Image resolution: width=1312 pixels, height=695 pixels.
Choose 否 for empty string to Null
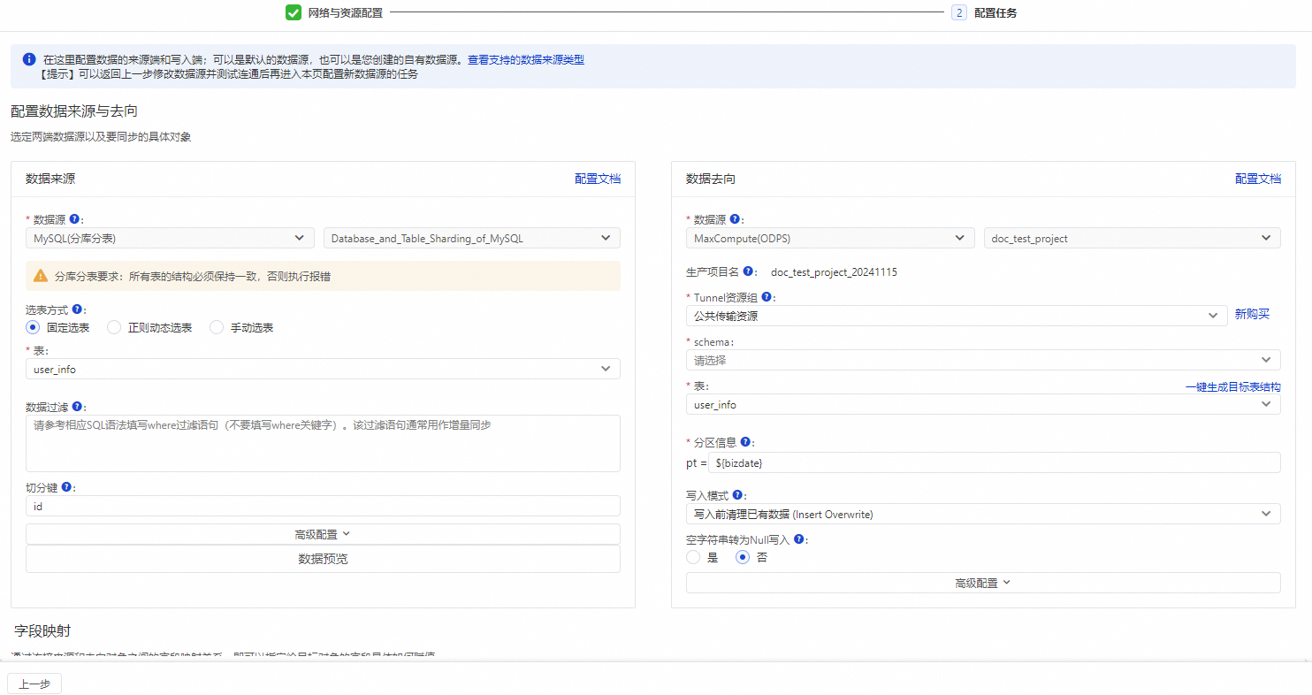click(x=743, y=557)
